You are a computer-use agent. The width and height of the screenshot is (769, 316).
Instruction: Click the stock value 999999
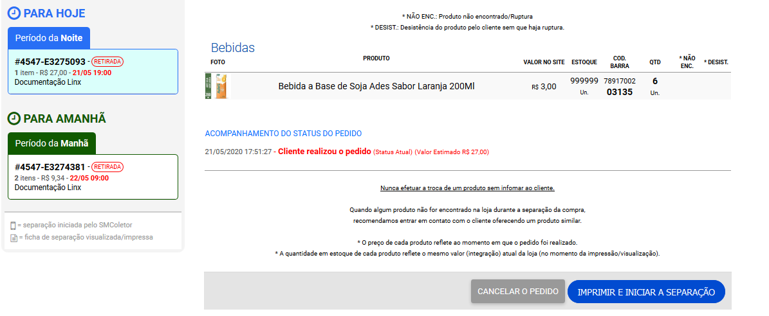click(584, 81)
